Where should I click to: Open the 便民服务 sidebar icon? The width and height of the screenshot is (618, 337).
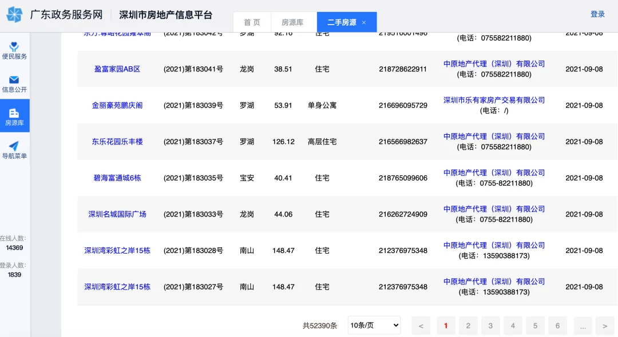pos(14,51)
